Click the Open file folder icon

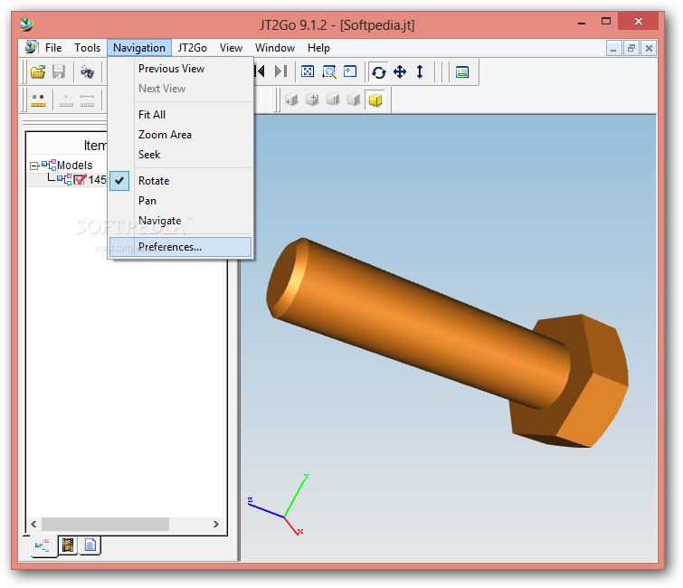point(38,71)
